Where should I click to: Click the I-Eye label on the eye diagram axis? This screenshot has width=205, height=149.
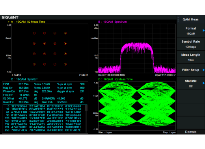tap(96, 96)
